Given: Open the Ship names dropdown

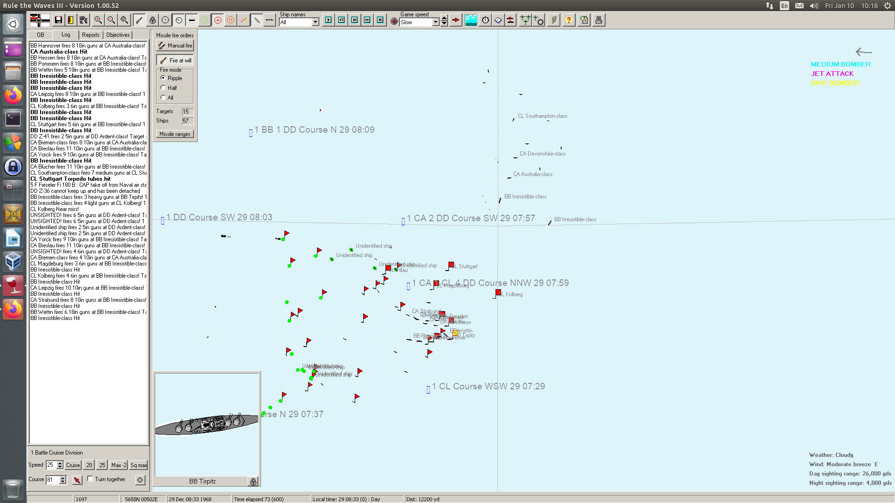Looking at the screenshot, I should click(x=315, y=22).
